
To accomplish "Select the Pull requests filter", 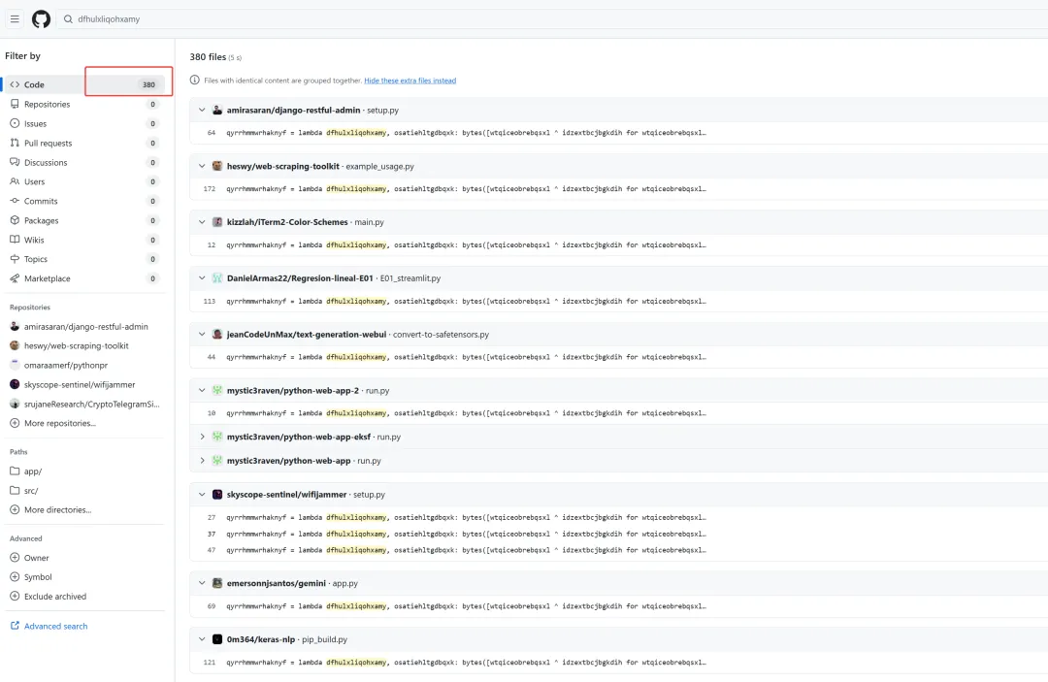I will [83, 143].
